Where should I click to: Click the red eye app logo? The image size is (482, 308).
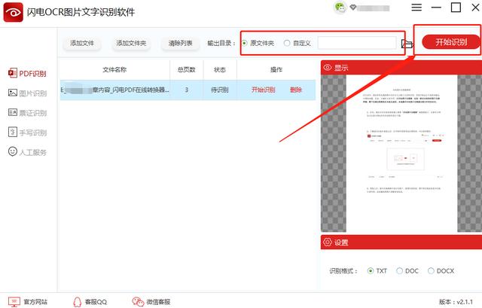click(x=14, y=12)
